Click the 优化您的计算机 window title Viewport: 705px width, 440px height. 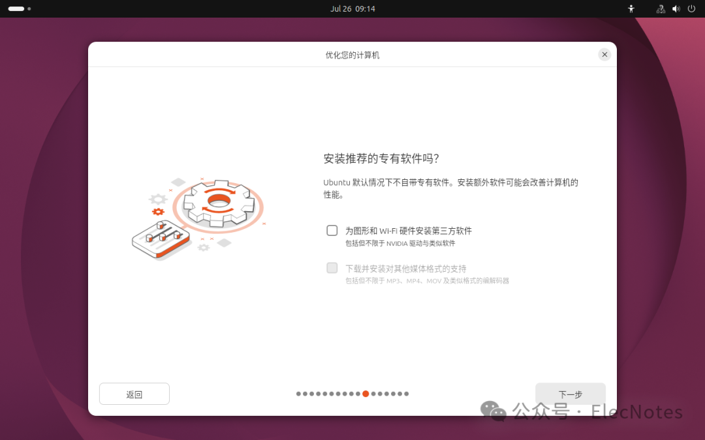(x=352, y=55)
